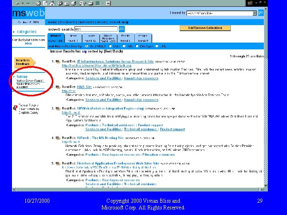The image size is (287, 215).
Task: Refresh the page via the toolbar icon
Action: click(45, 3)
